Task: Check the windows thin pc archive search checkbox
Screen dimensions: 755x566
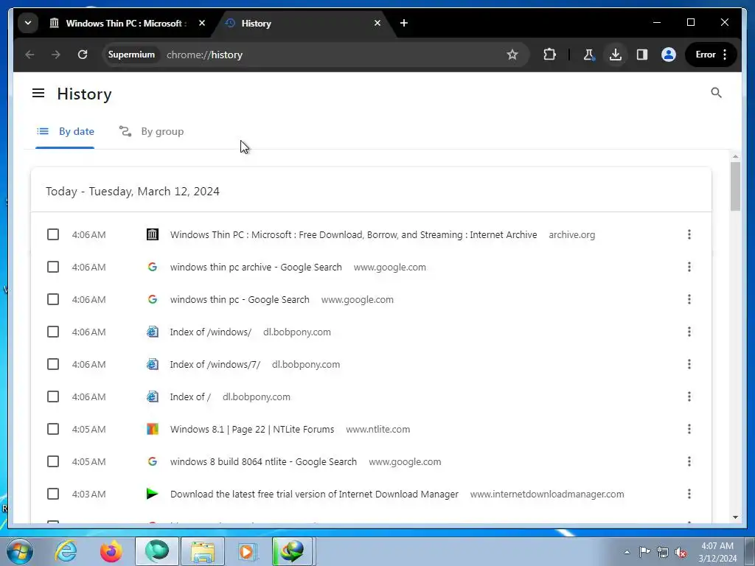Action: [53, 267]
